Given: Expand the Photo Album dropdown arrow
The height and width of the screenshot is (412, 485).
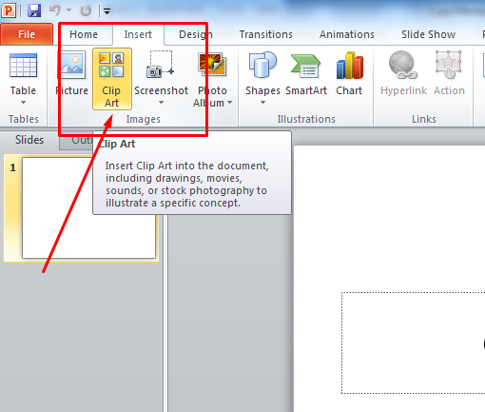Looking at the screenshot, I should tap(229, 103).
